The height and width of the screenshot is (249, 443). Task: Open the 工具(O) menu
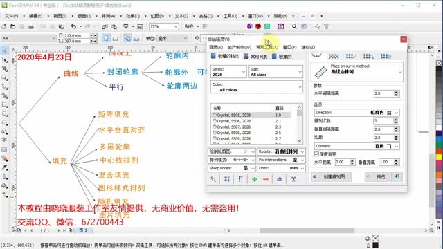(230, 16)
